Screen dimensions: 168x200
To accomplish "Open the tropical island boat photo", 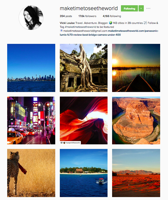I will point(84,173).
